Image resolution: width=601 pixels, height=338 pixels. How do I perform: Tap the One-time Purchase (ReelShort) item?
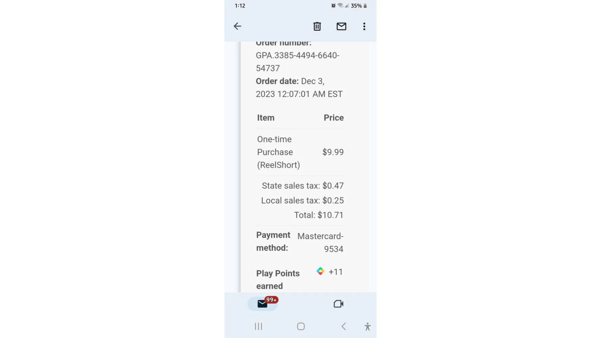279,152
